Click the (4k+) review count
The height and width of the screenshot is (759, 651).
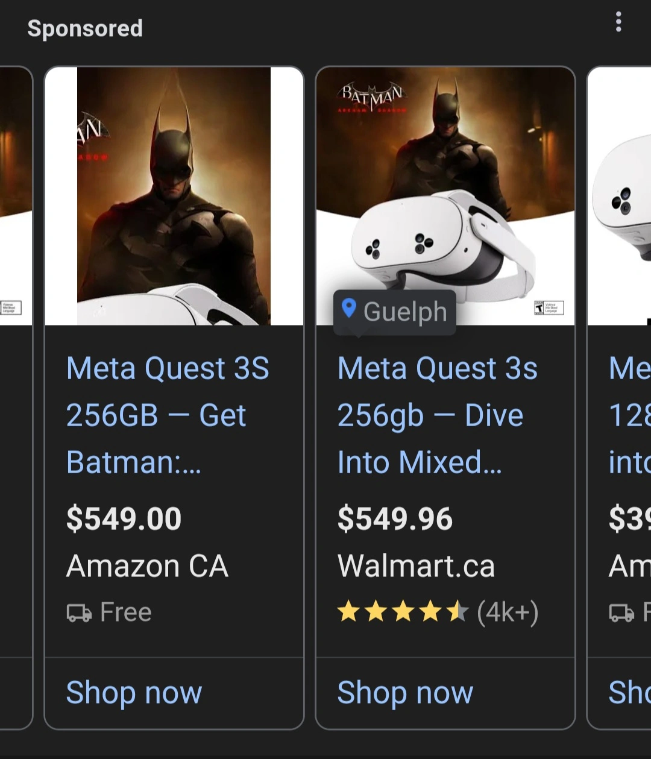(508, 613)
